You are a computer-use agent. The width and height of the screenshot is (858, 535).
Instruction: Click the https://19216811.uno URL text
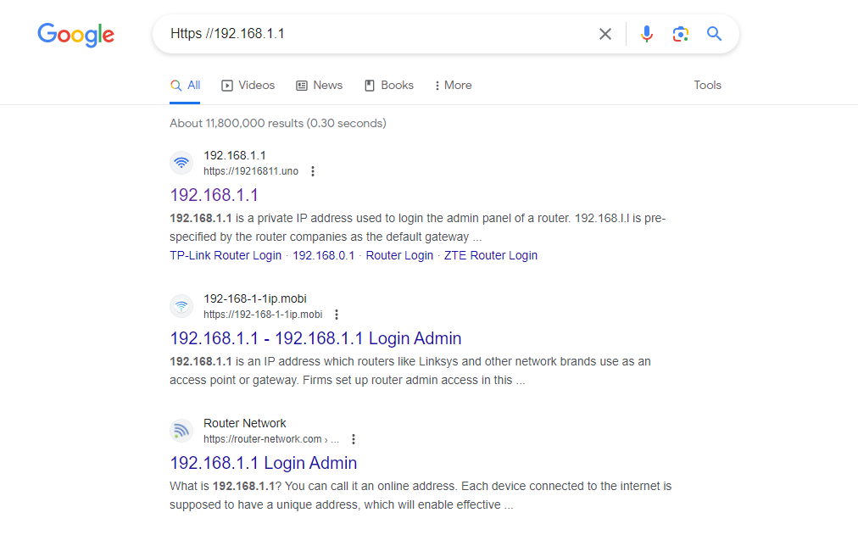tap(251, 171)
